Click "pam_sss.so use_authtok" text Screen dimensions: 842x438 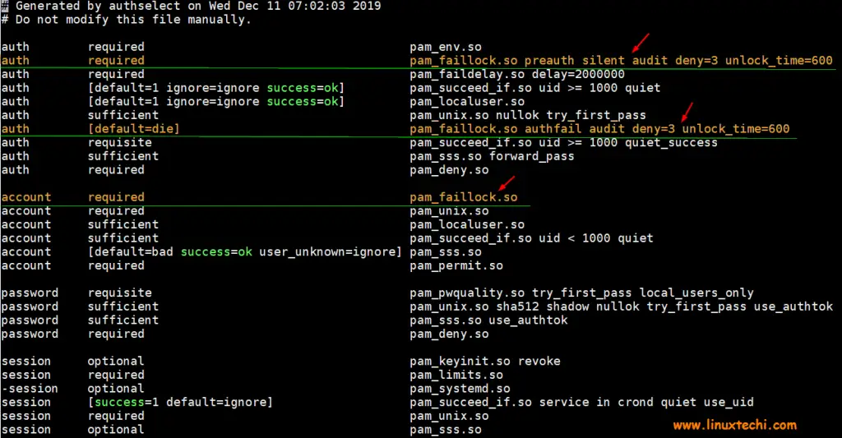pyautogui.click(x=488, y=320)
